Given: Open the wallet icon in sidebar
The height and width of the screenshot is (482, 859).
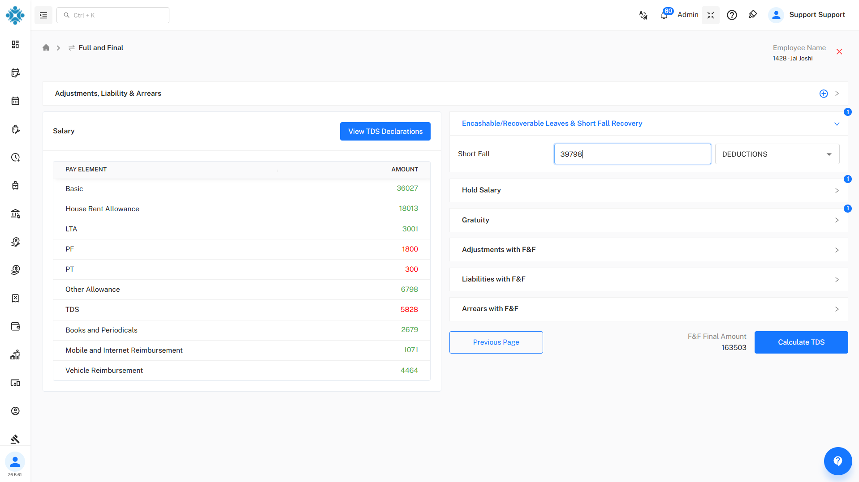Looking at the screenshot, I should [x=15, y=326].
